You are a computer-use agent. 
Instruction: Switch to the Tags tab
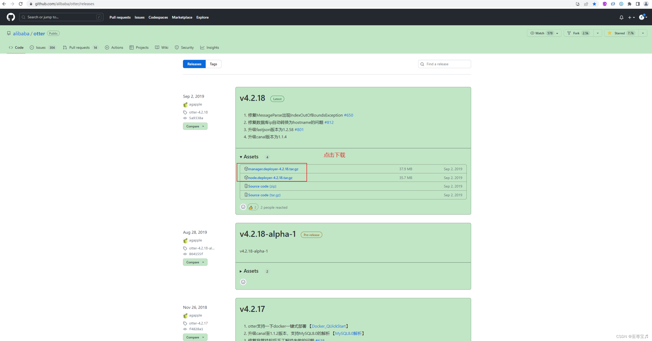[x=213, y=64]
